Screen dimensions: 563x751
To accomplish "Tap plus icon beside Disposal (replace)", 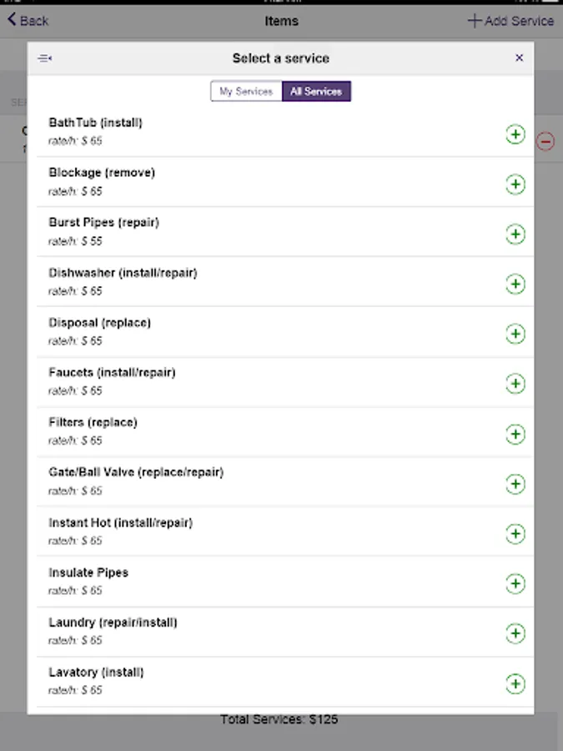I will pyautogui.click(x=515, y=334).
